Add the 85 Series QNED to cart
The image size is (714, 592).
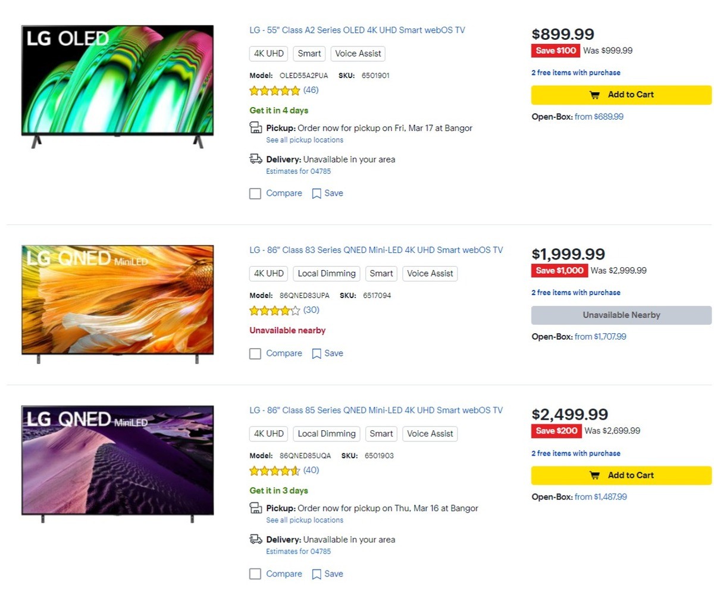tap(621, 475)
